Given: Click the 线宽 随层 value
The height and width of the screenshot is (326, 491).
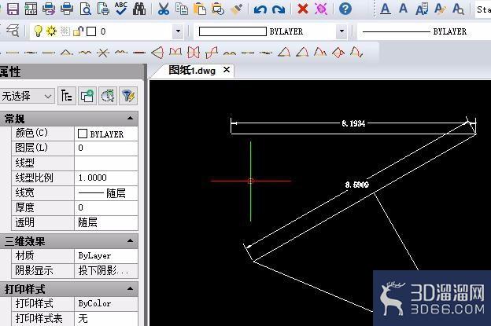Looking at the screenshot, I should (106, 192).
